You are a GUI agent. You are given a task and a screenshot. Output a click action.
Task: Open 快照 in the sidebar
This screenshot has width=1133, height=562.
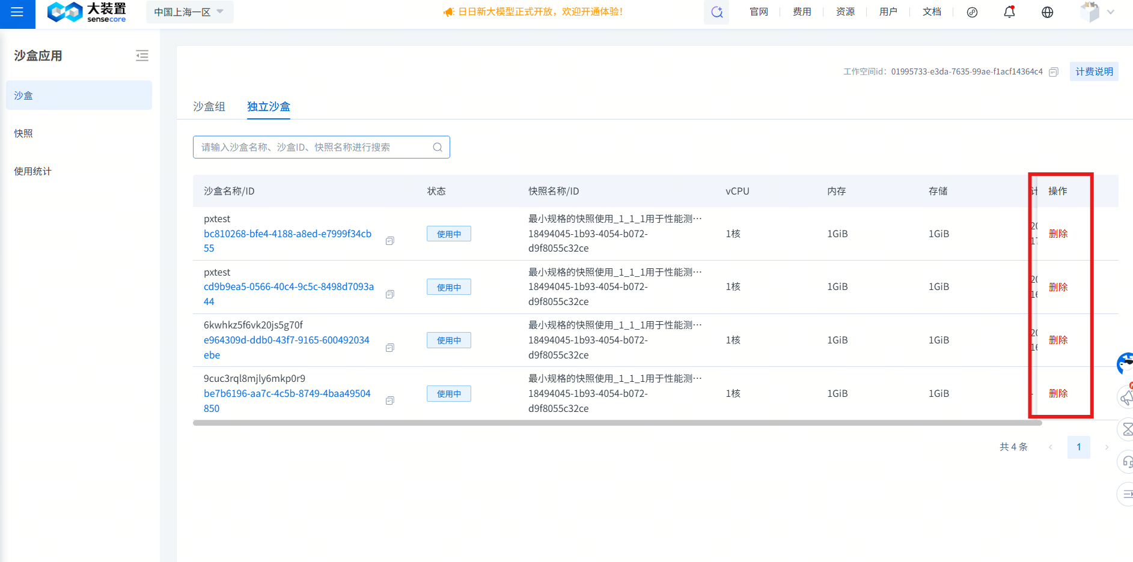point(24,133)
